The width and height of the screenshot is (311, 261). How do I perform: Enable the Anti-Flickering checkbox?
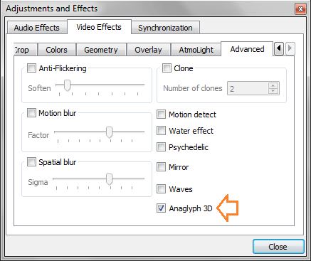click(x=31, y=68)
